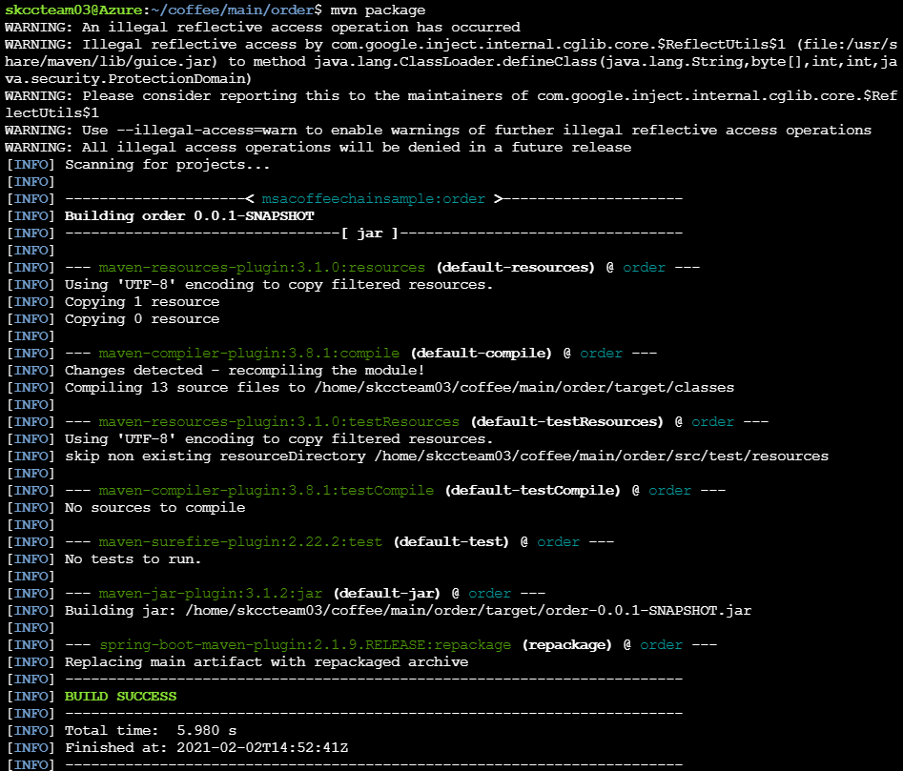Click 'Scanning for projects...' line
Image resolution: width=903 pixels, height=771 pixels.
(167, 165)
